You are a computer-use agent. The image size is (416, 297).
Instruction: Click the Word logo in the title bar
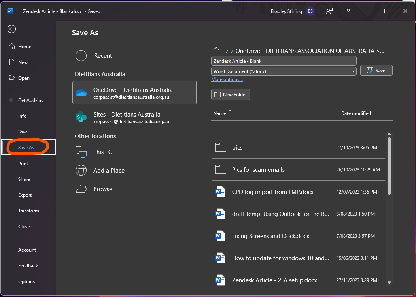pyautogui.click(x=9, y=11)
